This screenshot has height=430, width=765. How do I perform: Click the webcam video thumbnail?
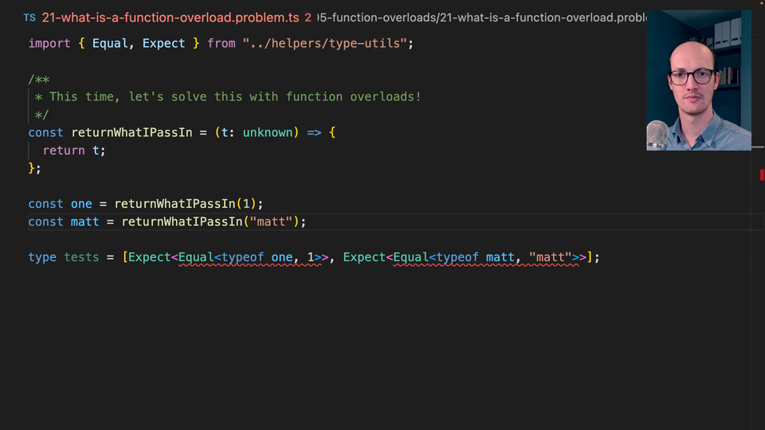point(698,80)
